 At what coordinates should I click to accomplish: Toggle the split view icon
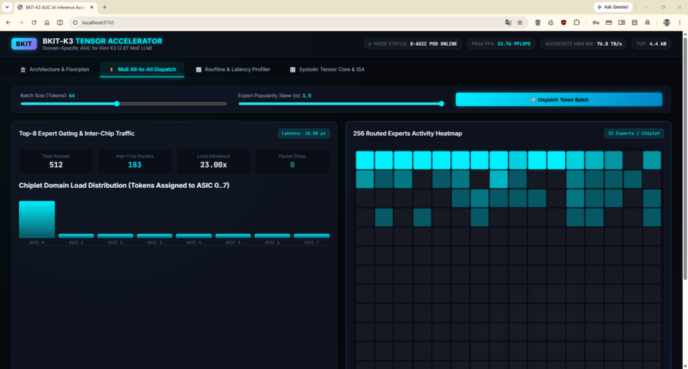pyautogui.click(x=60, y=22)
